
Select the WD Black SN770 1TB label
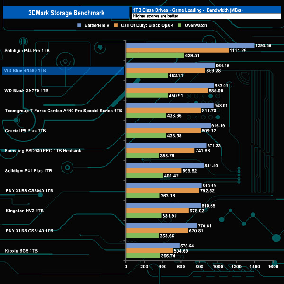[27, 90]
